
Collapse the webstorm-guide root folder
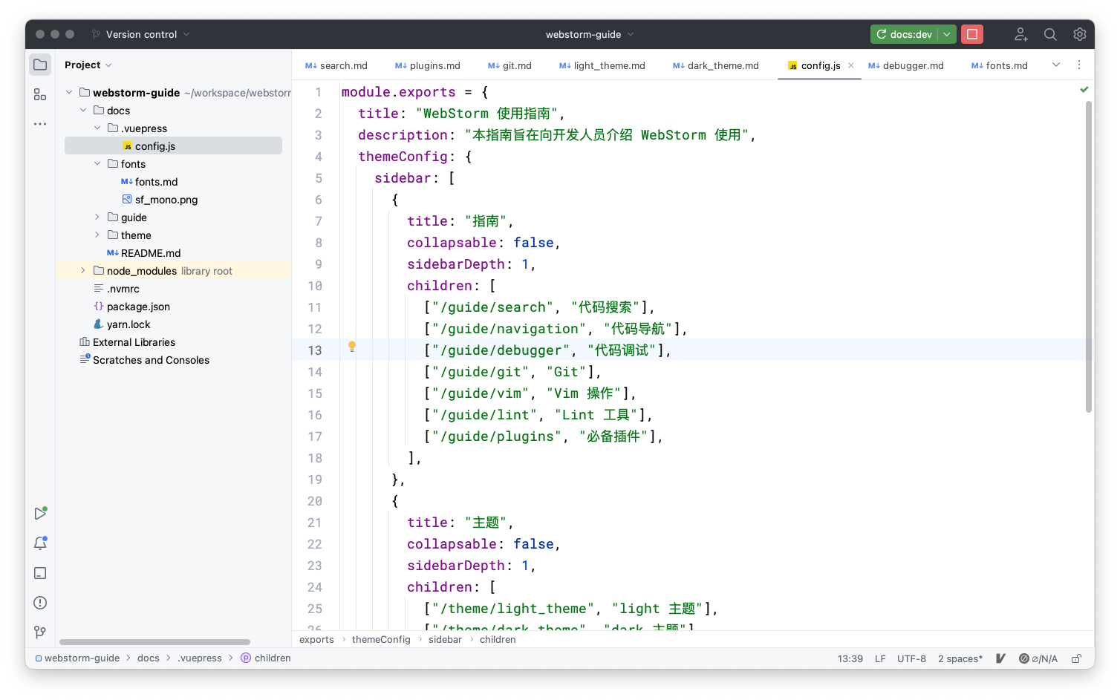[x=69, y=93]
